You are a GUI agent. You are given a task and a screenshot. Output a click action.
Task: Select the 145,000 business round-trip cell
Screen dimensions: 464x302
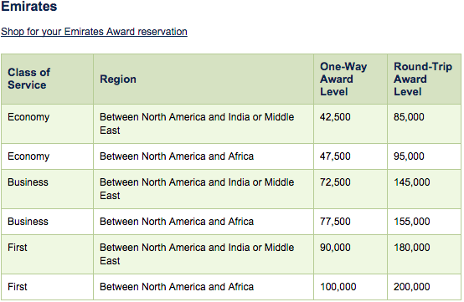411,182
